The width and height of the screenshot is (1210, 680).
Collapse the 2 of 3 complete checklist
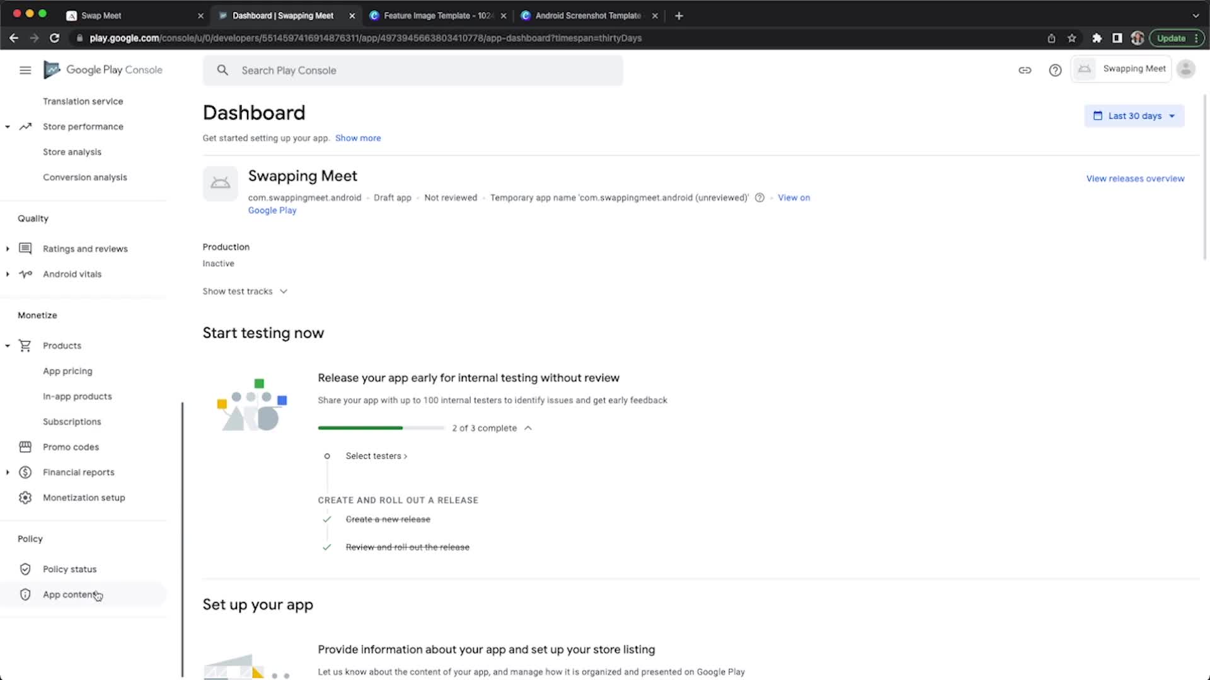528,428
